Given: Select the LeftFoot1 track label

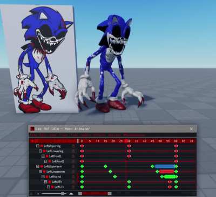Looking at the screenshot, I should click(55, 156).
